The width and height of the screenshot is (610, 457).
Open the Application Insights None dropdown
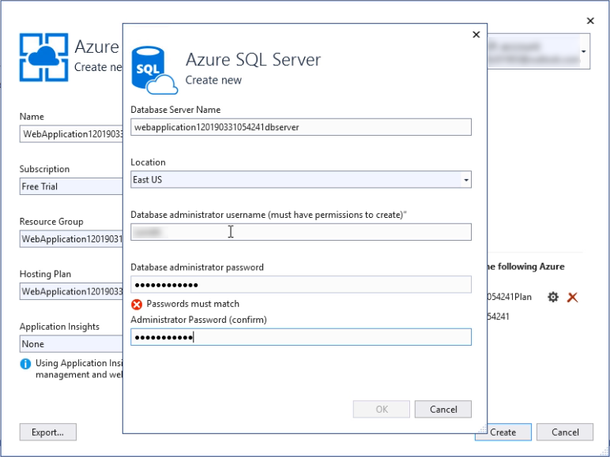[71, 344]
